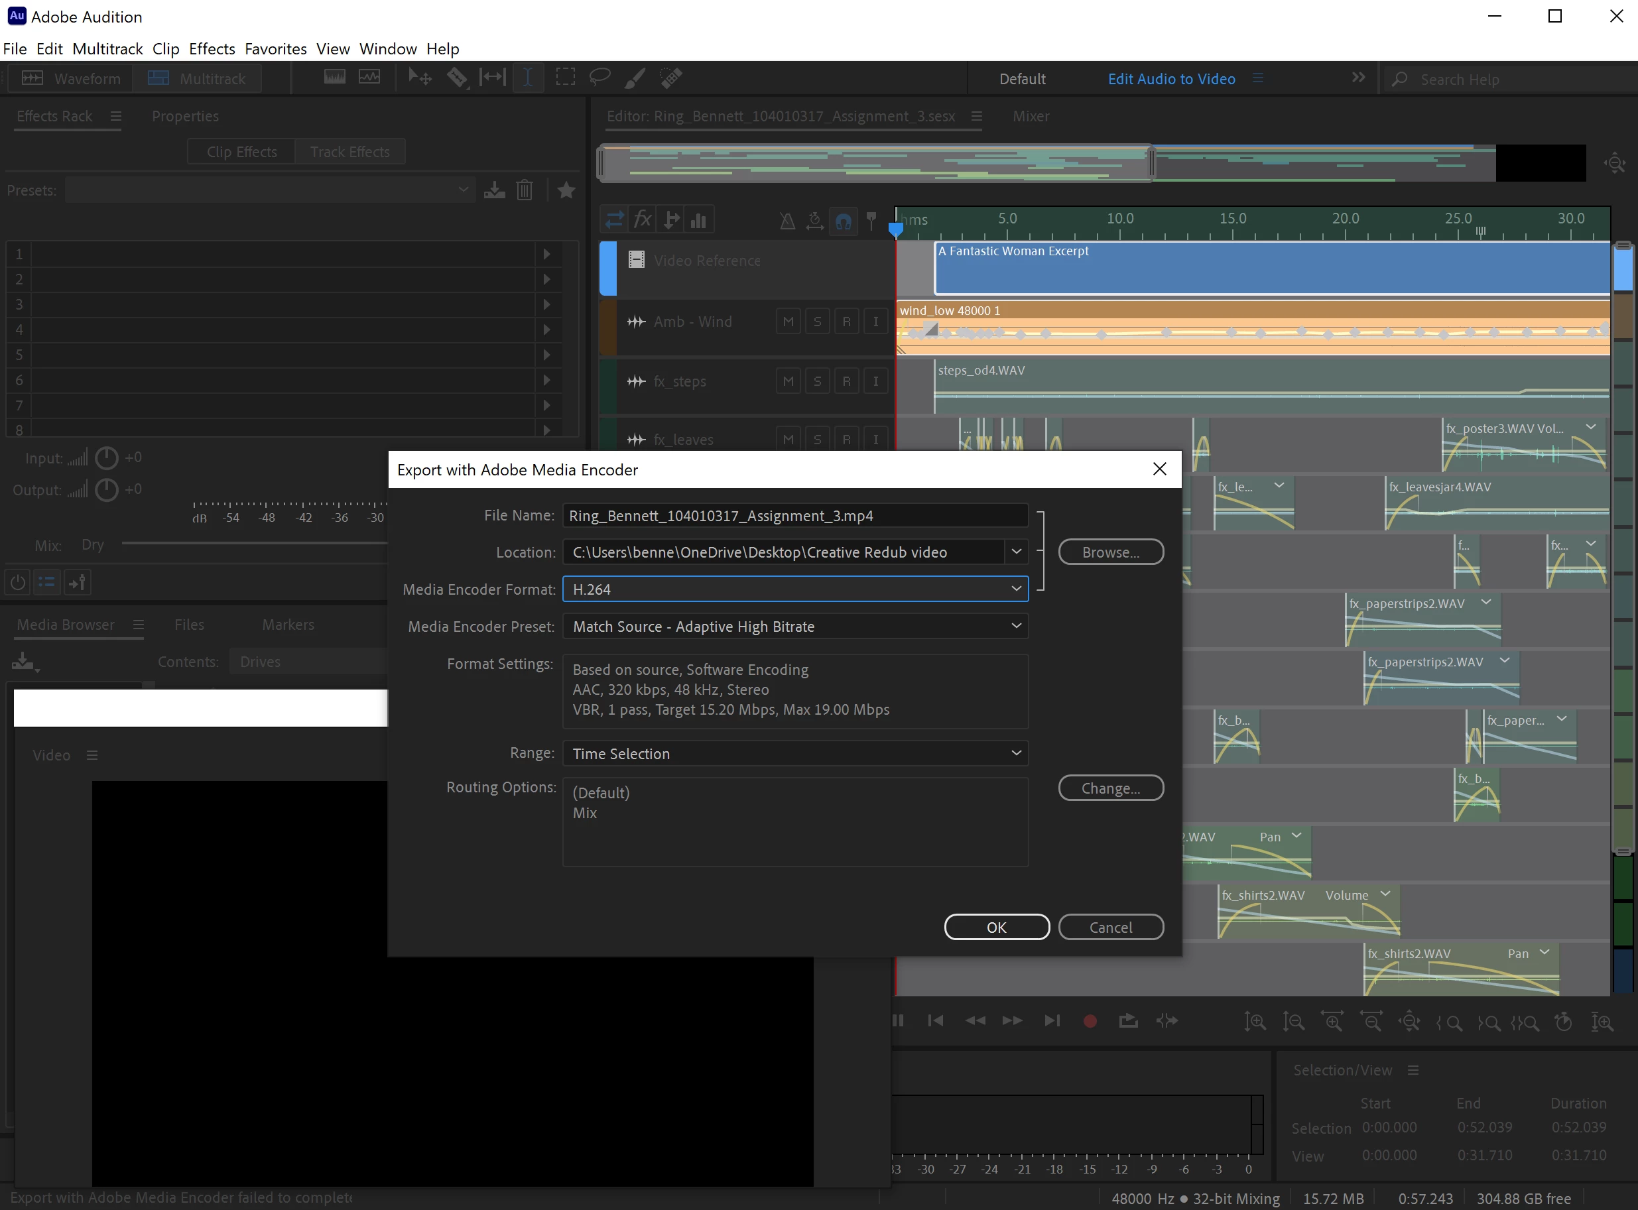The width and height of the screenshot is (1638, 1210).
Task: Toggle the metronome icon
Action: point(787,221)
